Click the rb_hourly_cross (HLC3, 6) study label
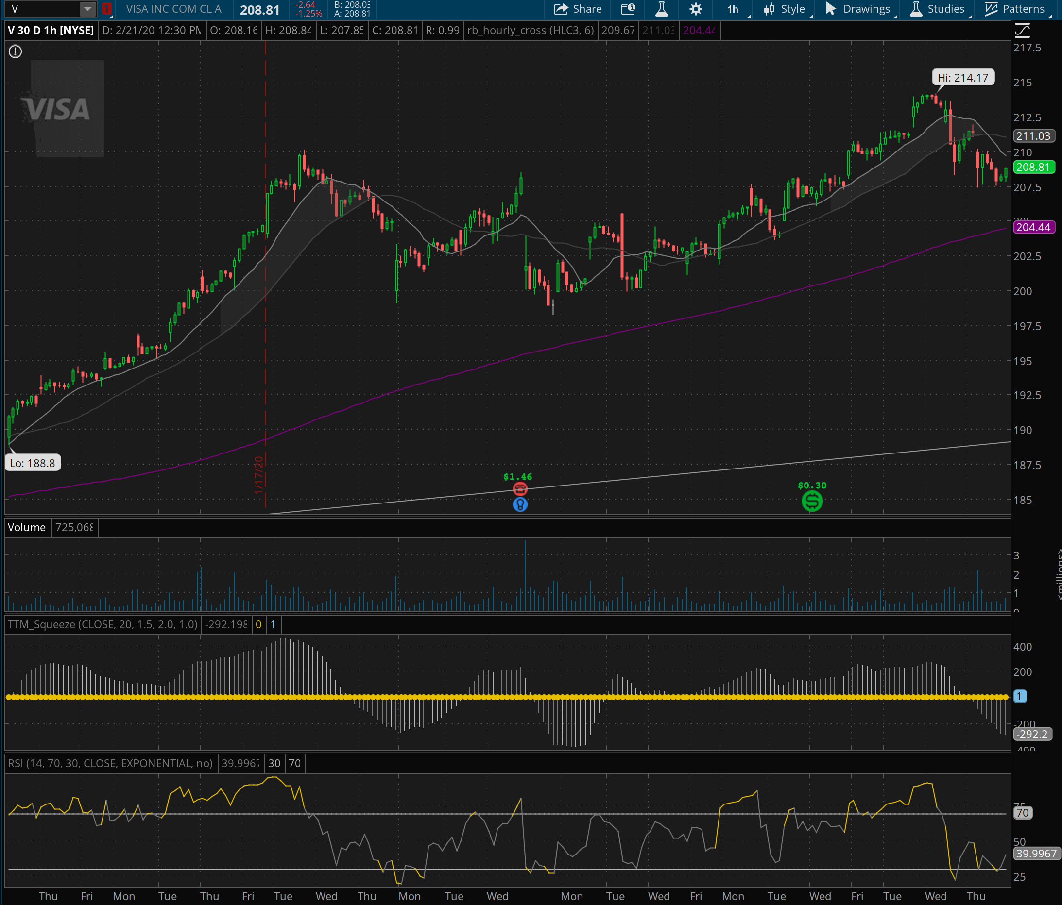 [x=531, y=30]
